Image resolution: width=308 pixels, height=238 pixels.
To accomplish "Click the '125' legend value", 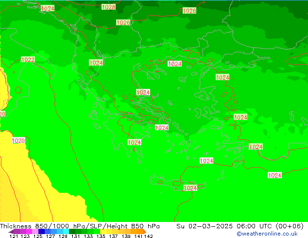I will [38, 236].
